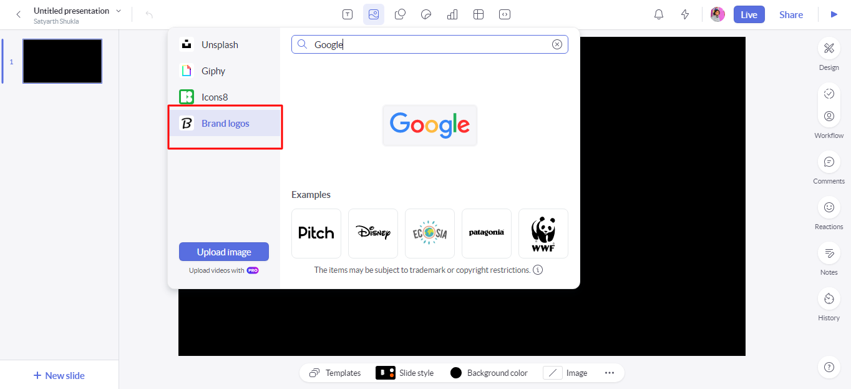Open the Embed tool icon

tap(505, 14)
